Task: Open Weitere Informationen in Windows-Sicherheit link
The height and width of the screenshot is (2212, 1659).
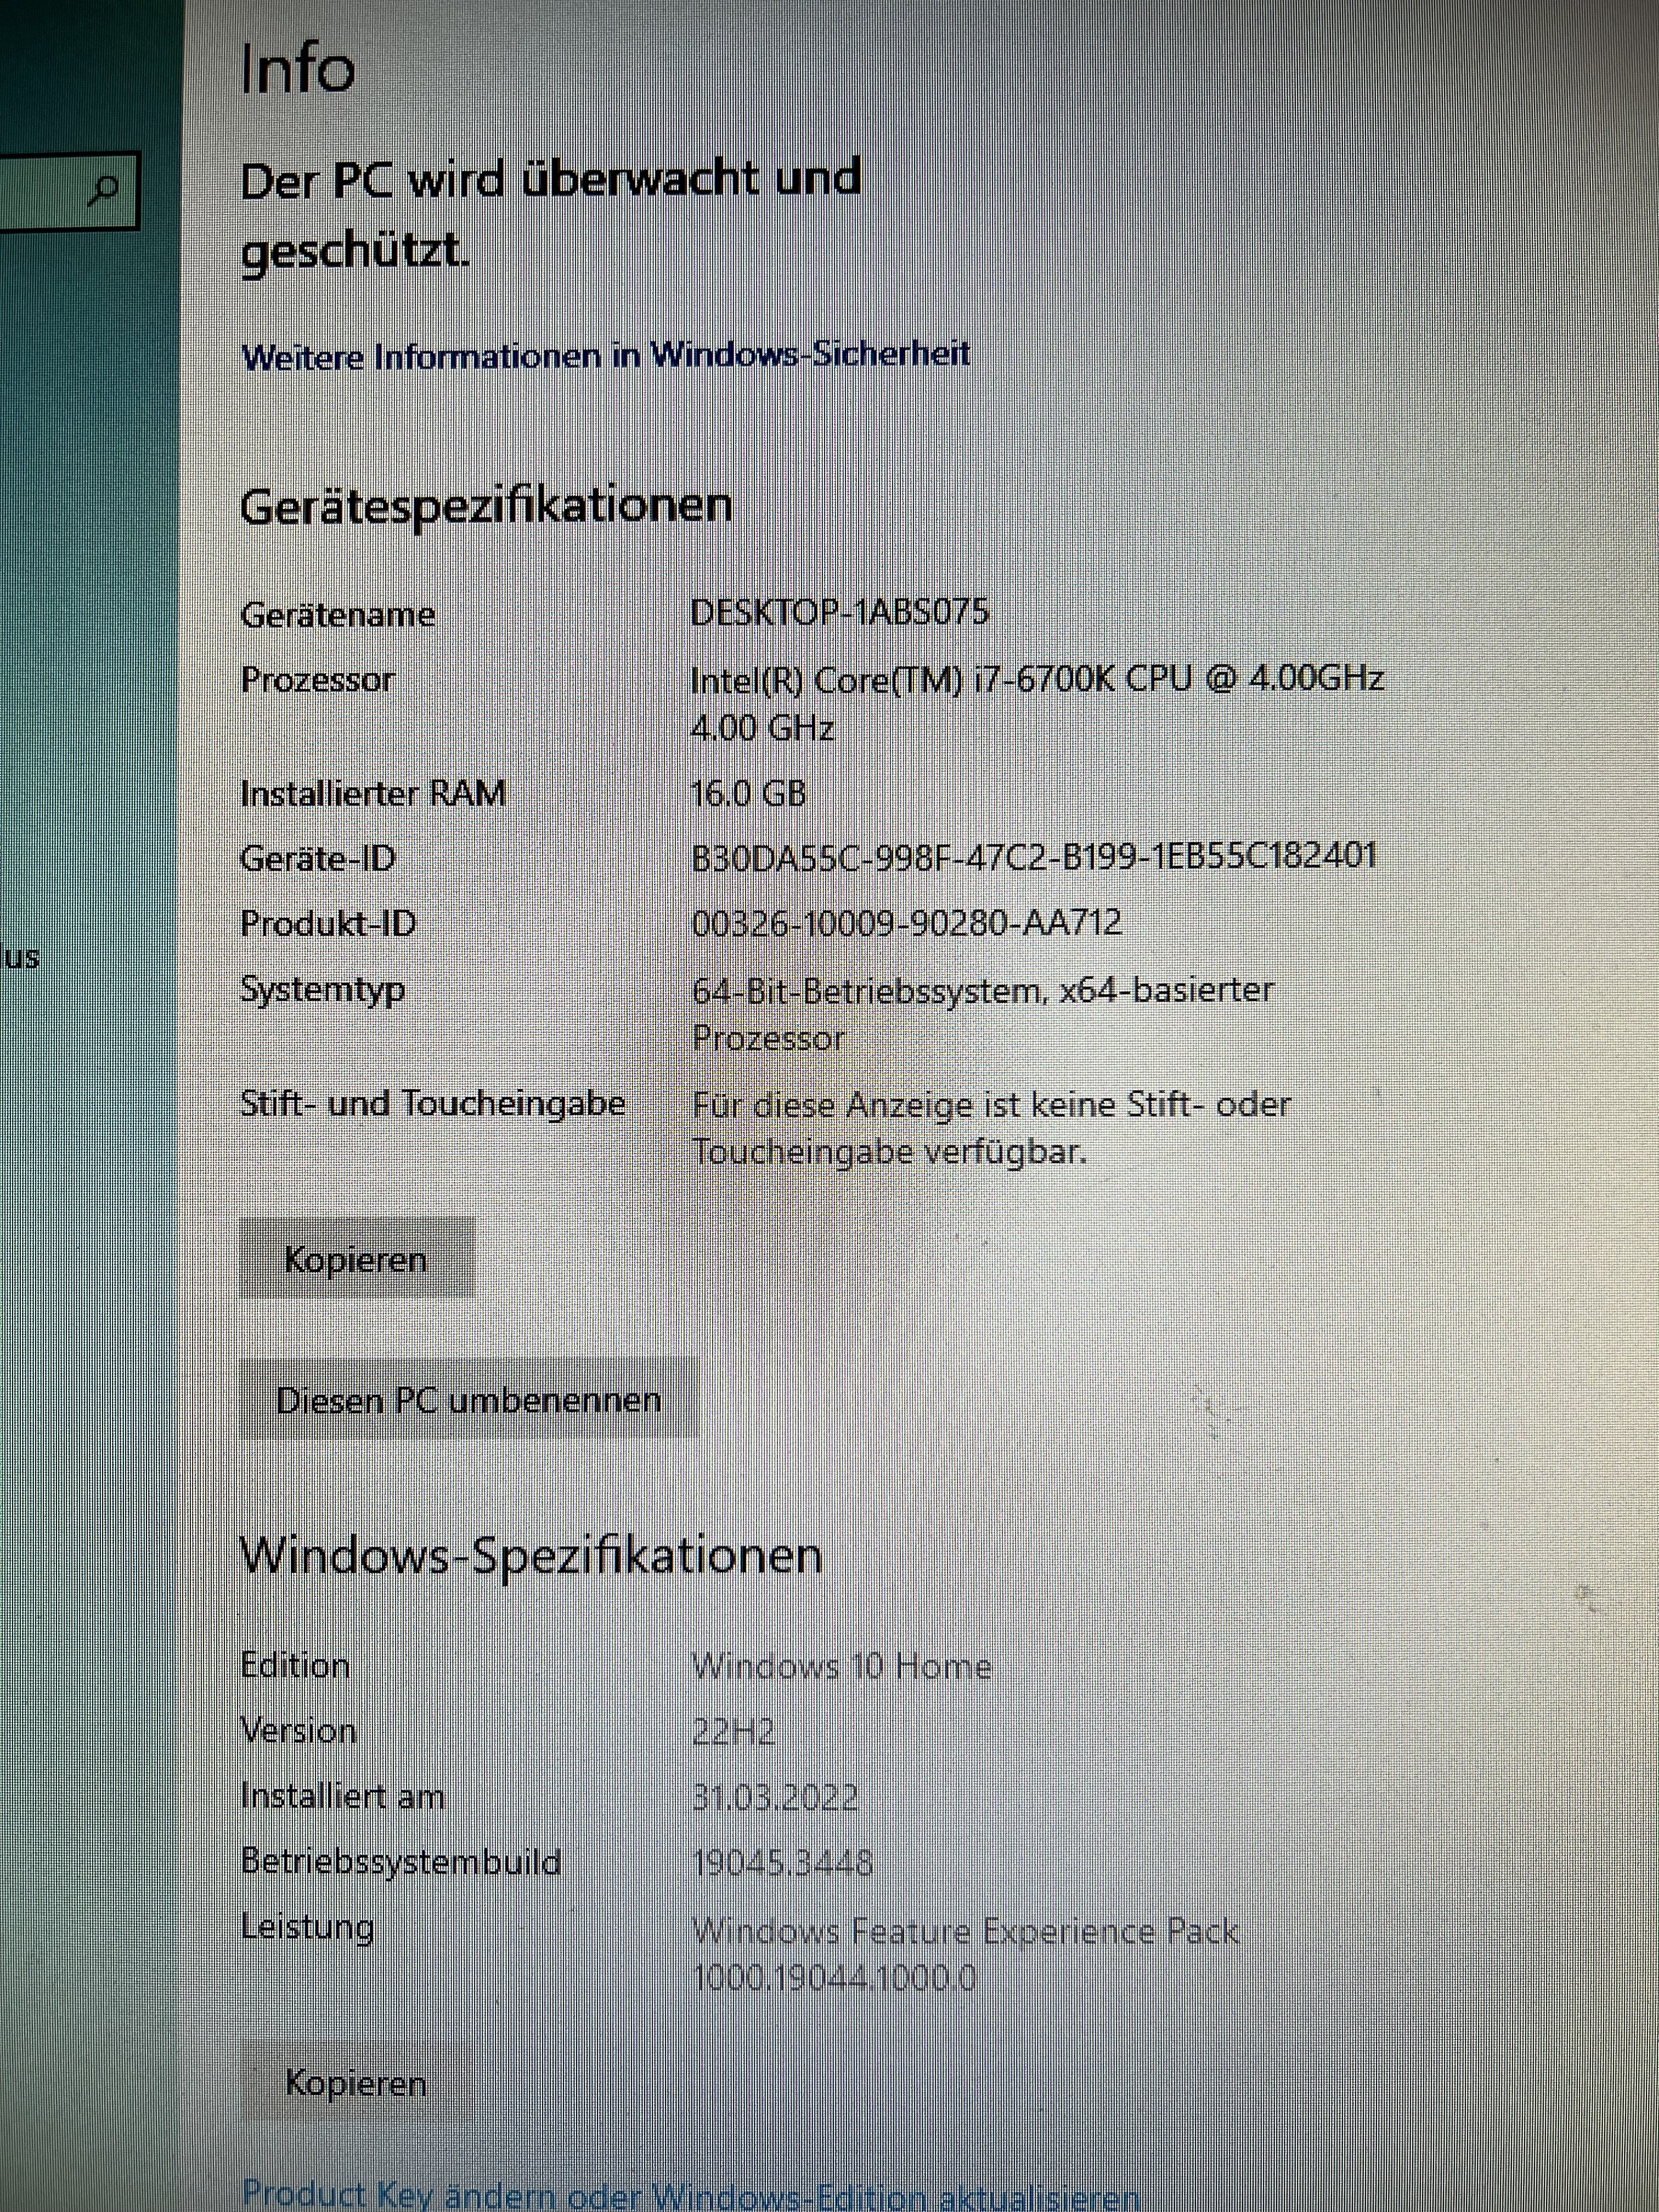Action: pyautogui.click(x=606, y=355)
